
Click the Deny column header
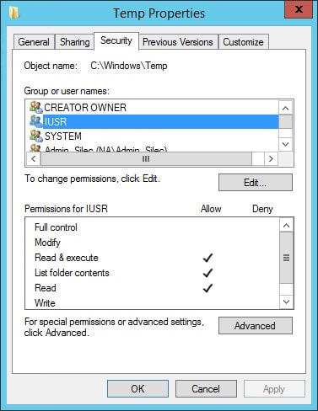pyautogui.click(x=262, y=209)
